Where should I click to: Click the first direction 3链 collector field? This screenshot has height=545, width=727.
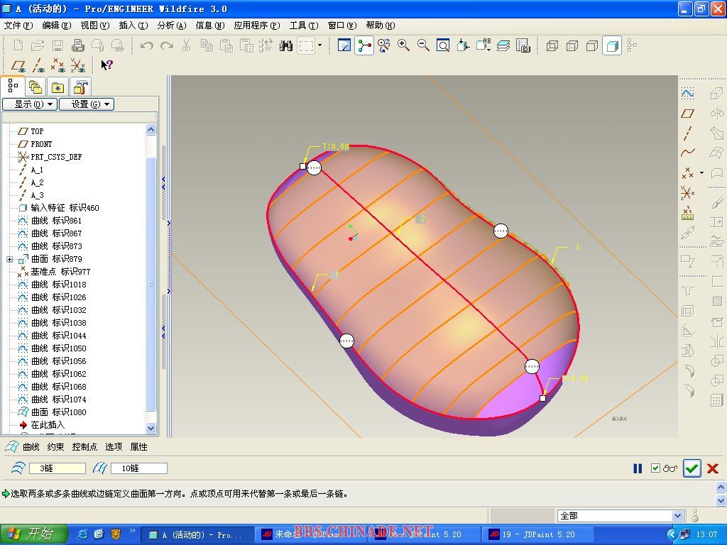(61, 468)
